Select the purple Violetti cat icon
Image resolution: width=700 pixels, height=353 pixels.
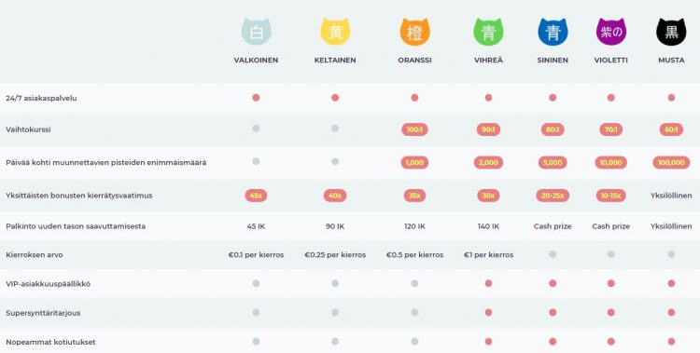tap(611, 32)
